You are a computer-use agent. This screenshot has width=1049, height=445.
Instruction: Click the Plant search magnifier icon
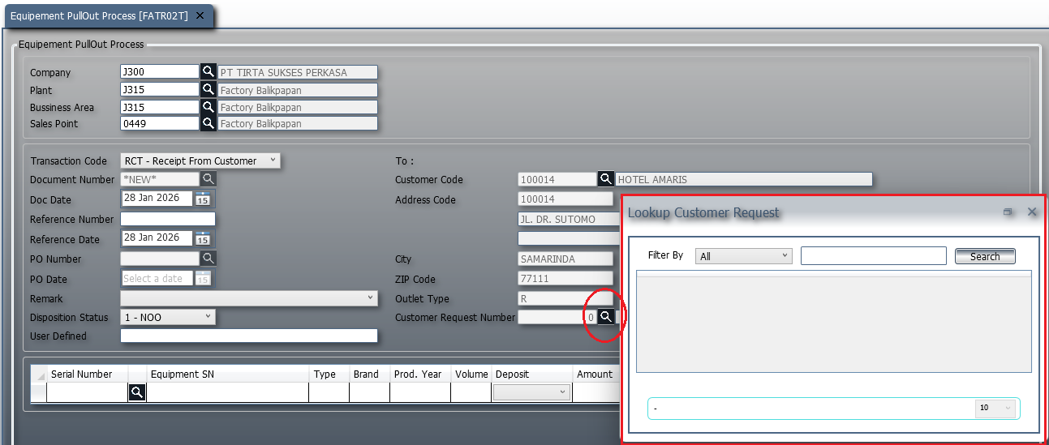pos(209,89)
